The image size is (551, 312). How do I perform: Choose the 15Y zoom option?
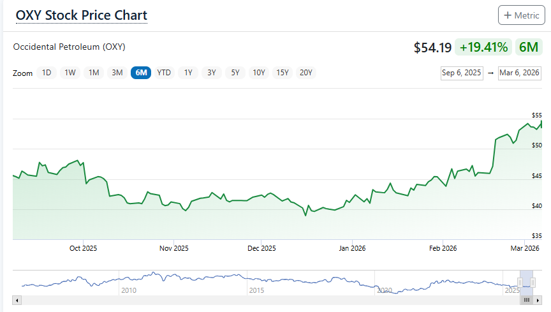[283, 73]
